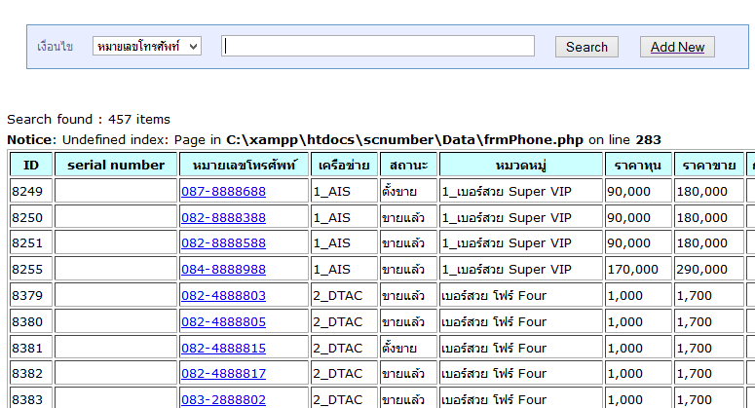The image size is (755, 408).
Task: Focus the search text input field
Action: 378,46
